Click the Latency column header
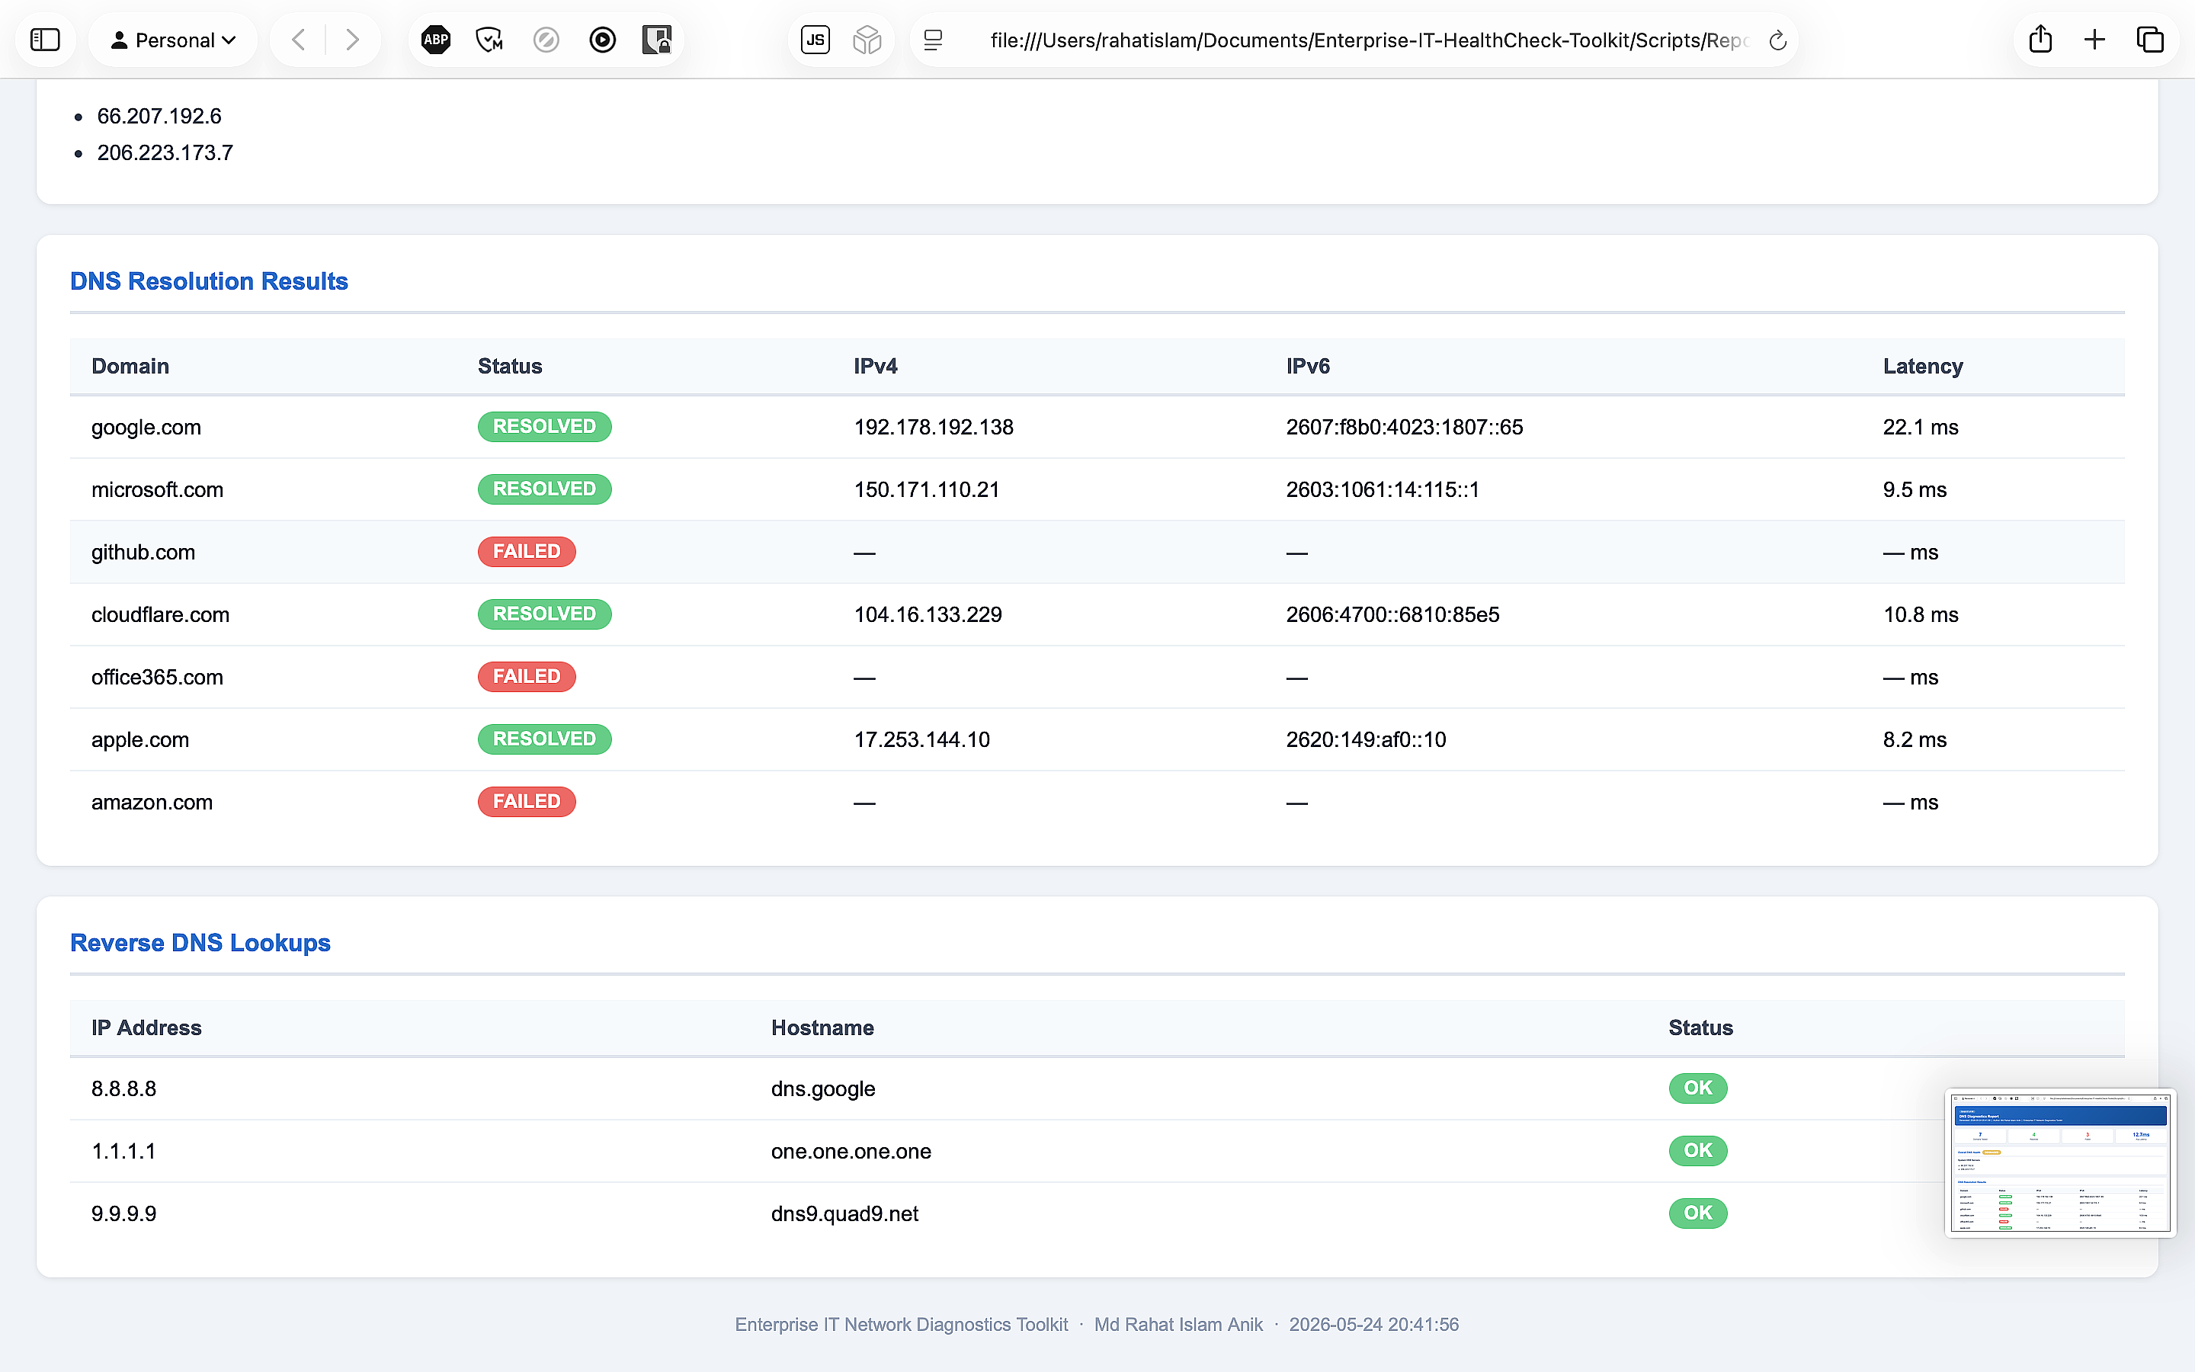This screenshot has width=2195, height=1372. click(1923, 367)
